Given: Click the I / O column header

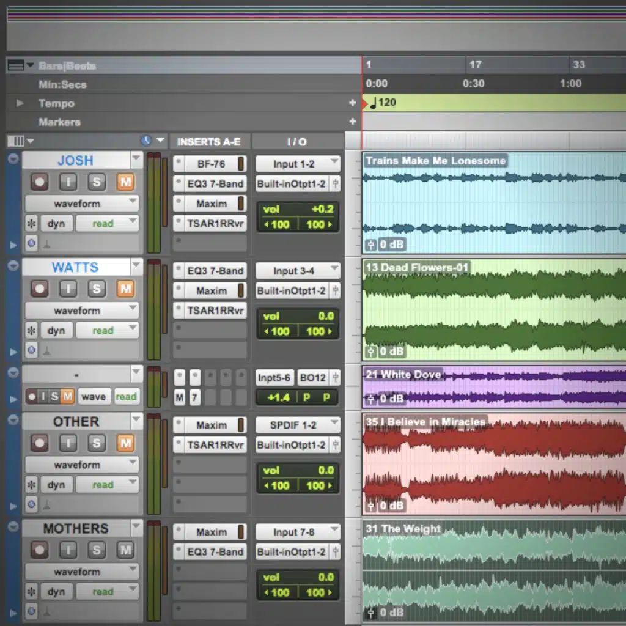Looking at the screenshot, I should [297, 142].
